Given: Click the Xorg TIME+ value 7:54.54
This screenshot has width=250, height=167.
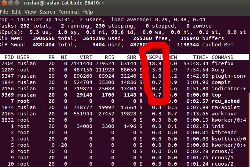Looking at the screenshot, I should coord(198,70).
